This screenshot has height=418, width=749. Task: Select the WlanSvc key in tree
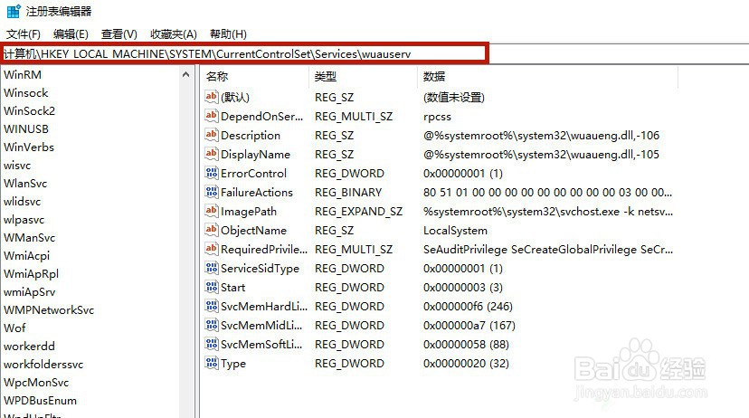click(25, 184)
